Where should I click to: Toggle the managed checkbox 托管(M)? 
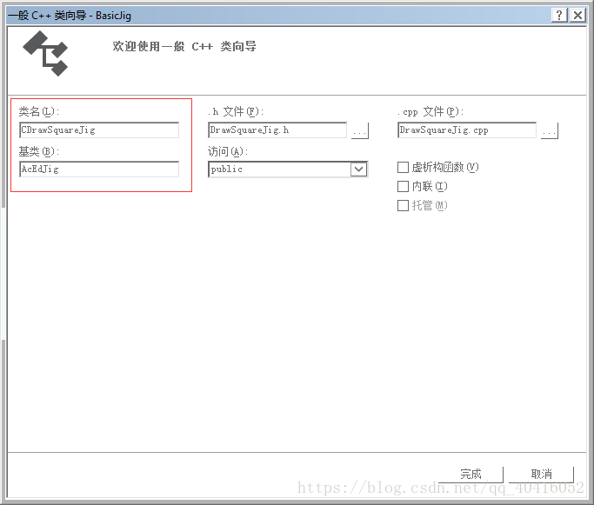[x=403, y=205]
